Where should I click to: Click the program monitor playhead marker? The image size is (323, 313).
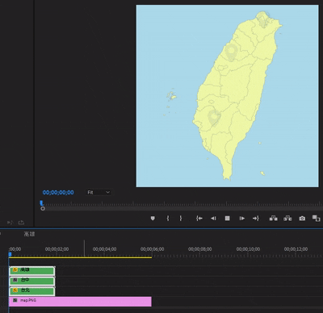point(42,203)
